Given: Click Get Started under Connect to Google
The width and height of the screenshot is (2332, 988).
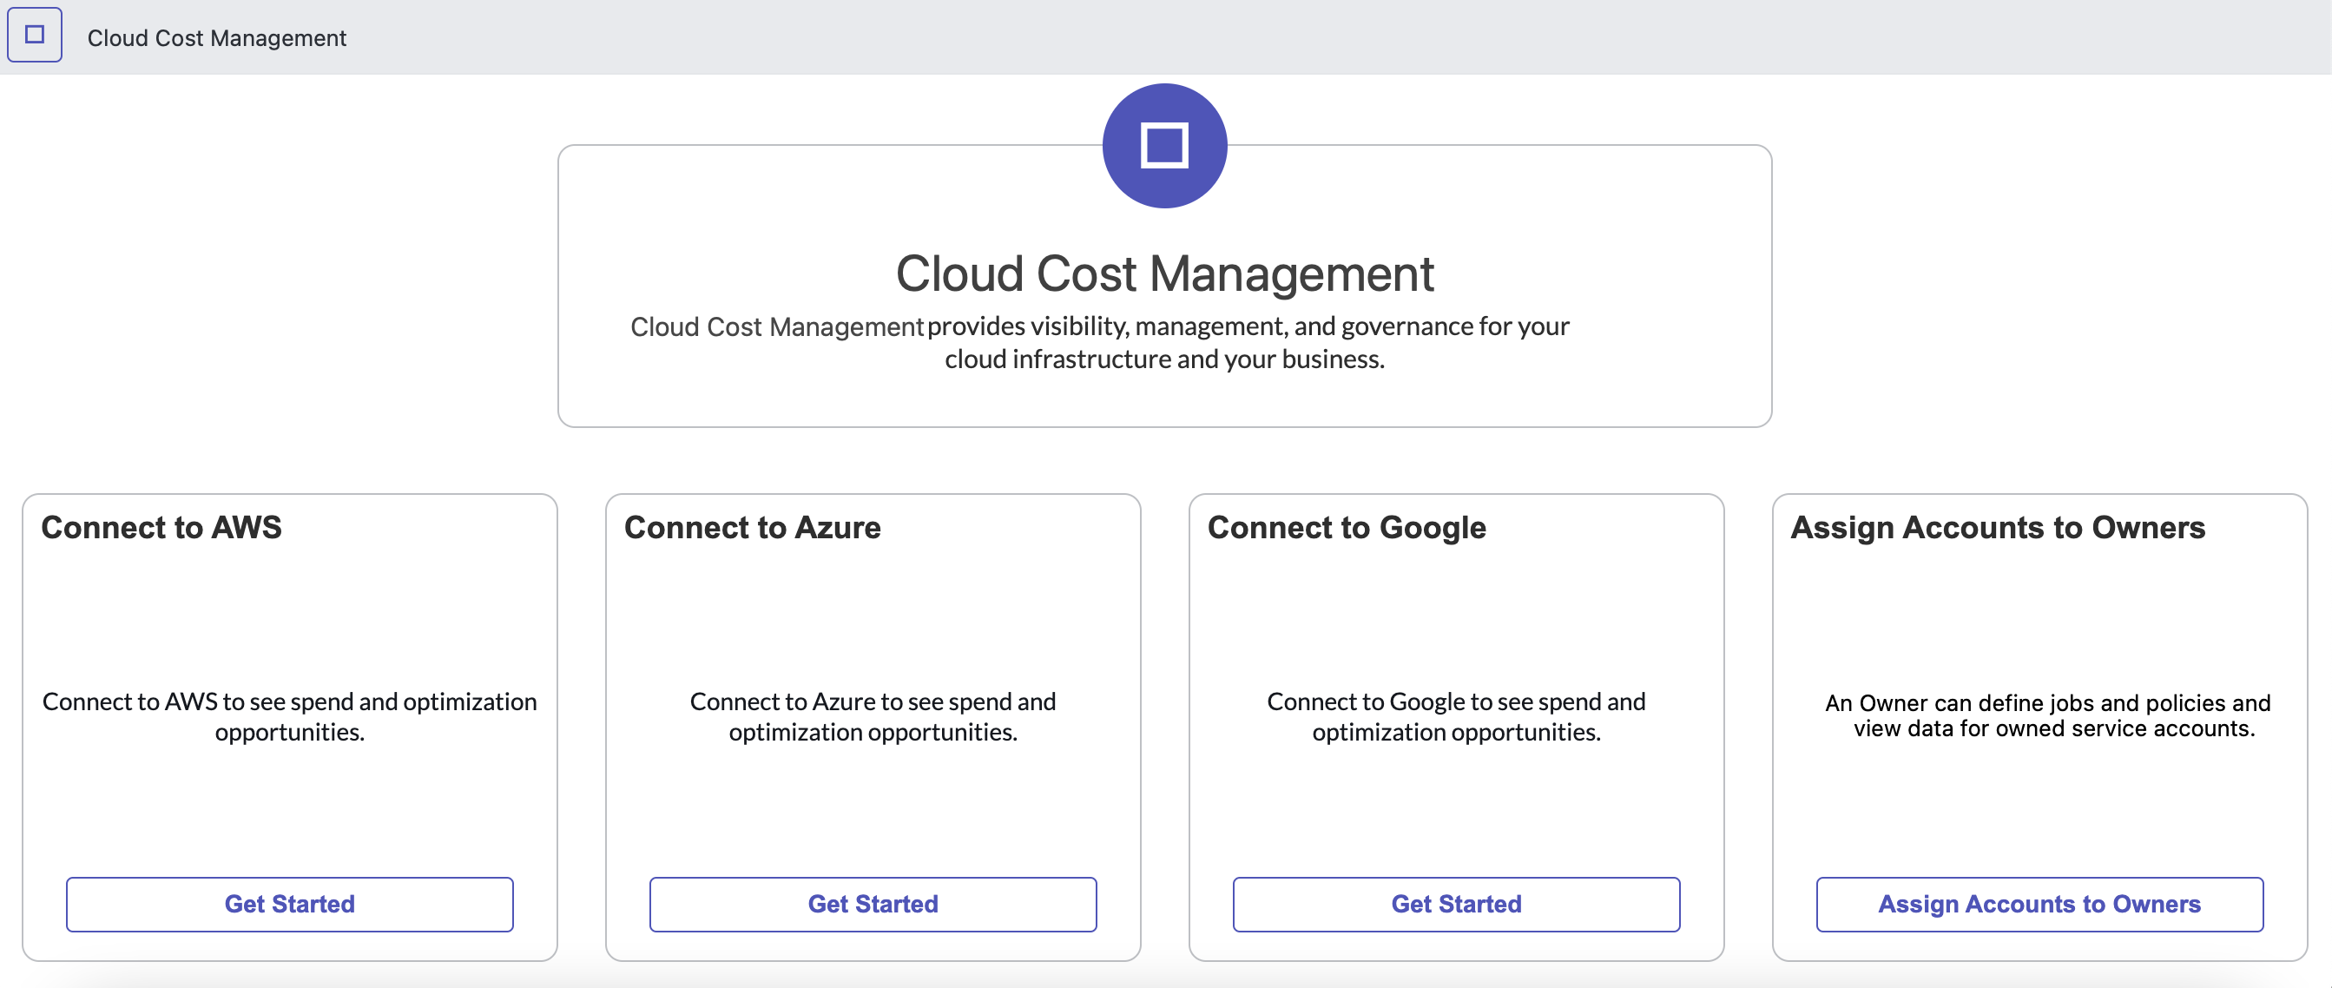Looking at the screenshot, I should pyautogui.click(x=1456, y=904).
